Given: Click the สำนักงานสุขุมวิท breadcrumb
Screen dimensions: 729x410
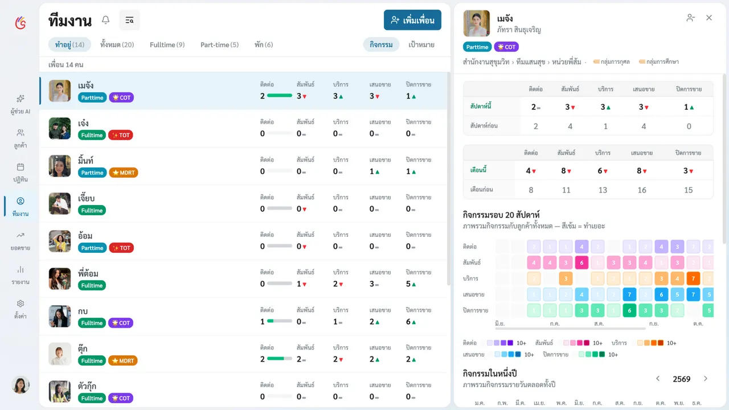Looking at the screenshot, I should (487, 61).
